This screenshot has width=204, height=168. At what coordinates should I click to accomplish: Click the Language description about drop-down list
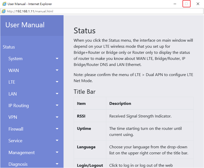(x=149, y=150)
